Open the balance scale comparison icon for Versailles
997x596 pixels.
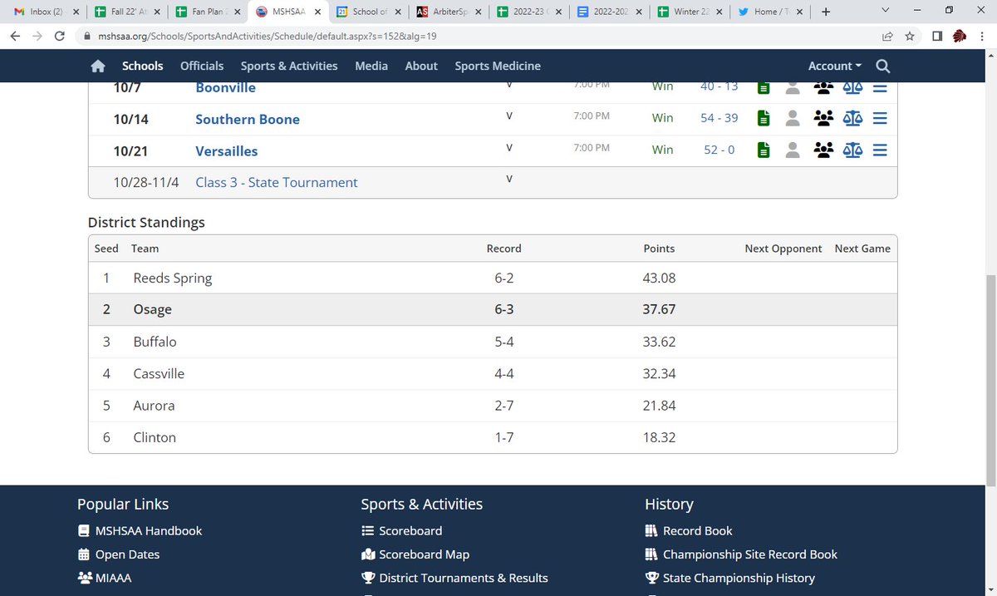[x=852, y=150]
